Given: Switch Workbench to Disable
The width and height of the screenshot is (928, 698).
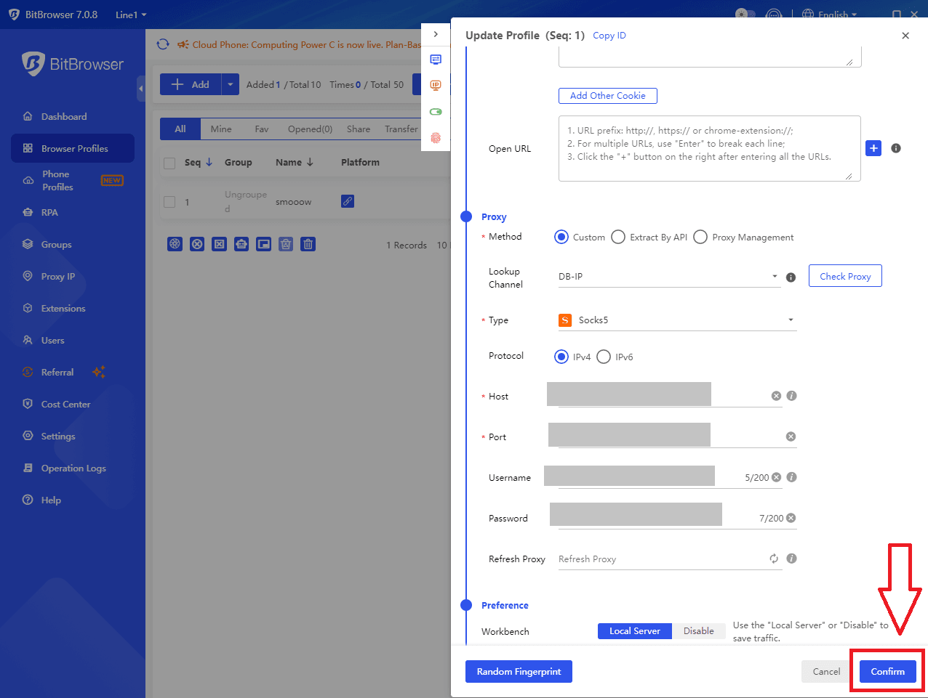Looking at the screenshot, I should tap(698, 631).
